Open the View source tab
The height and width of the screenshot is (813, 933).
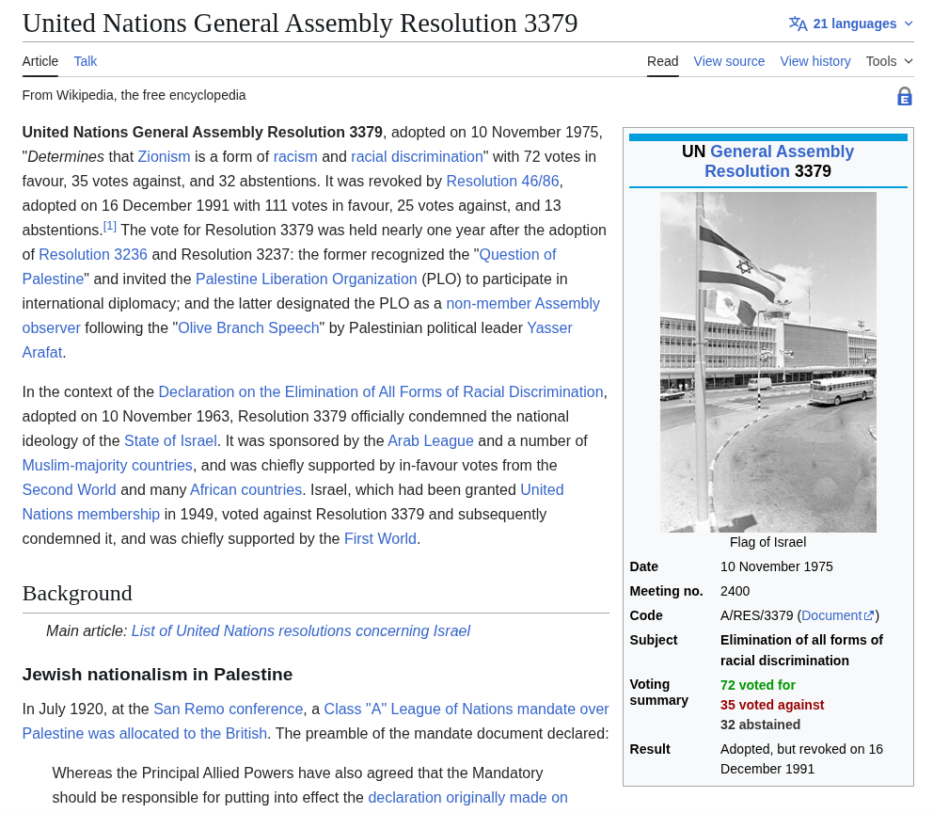coord(729,61)
